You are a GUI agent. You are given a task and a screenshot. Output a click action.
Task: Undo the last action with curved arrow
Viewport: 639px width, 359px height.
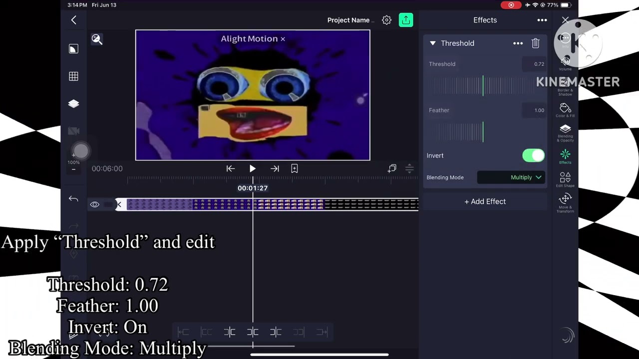click(x=73, y=199)
